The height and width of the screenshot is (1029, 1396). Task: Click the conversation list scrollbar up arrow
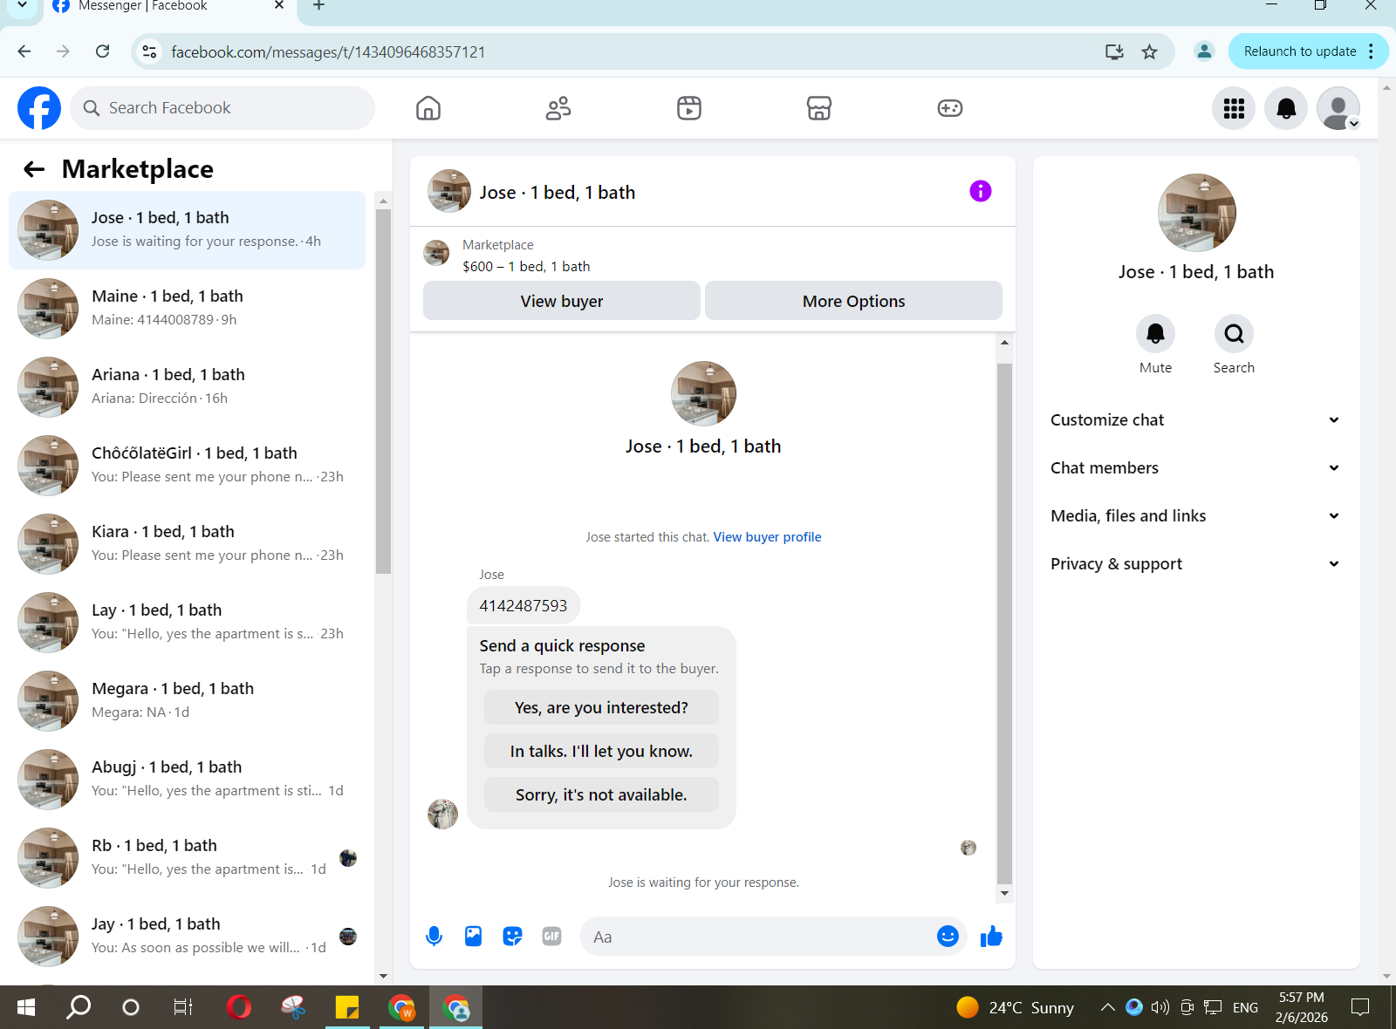tap(383, 201)
